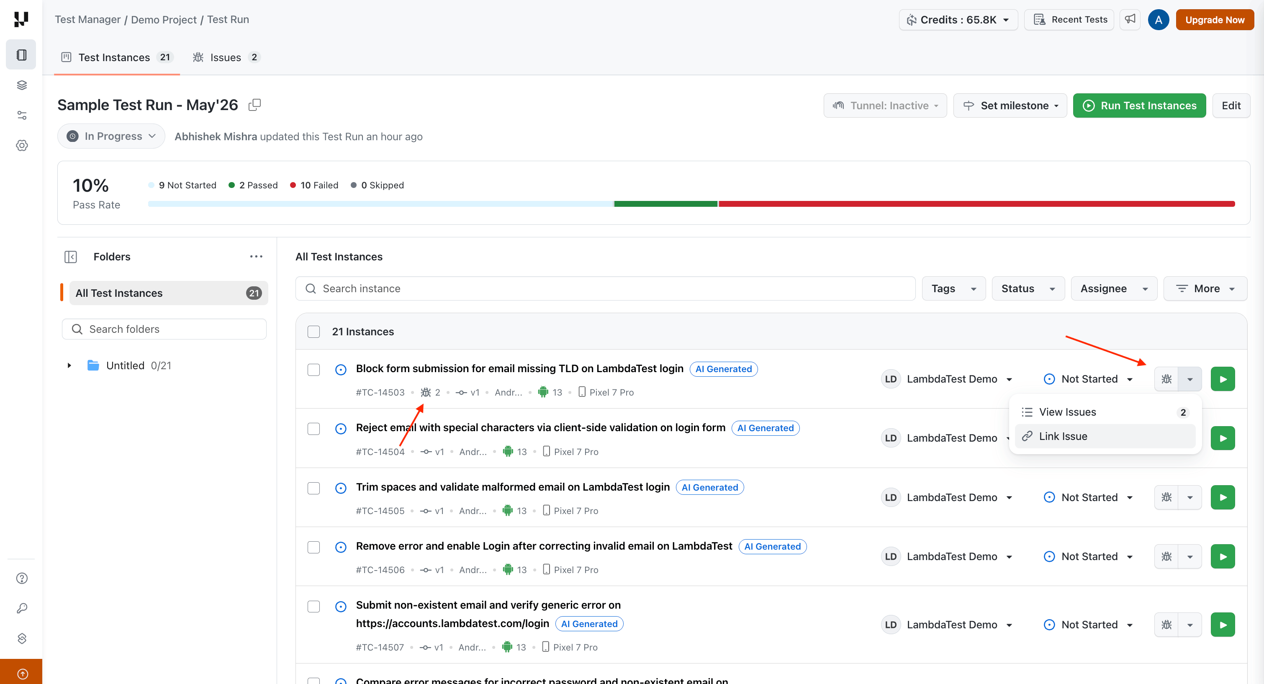Click the orange upload arrow icon at sidebar bottom

22,673
